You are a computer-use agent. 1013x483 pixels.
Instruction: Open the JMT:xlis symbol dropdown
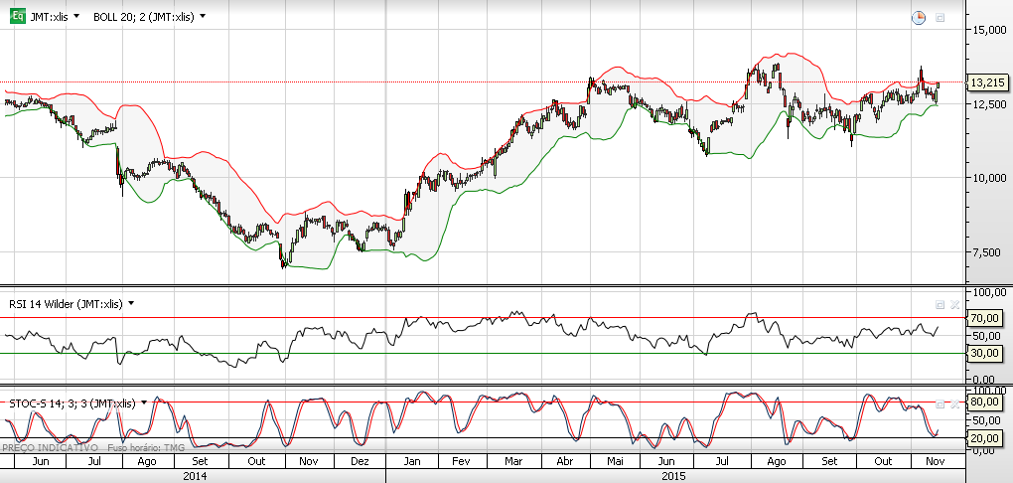(x=76, y=16)
